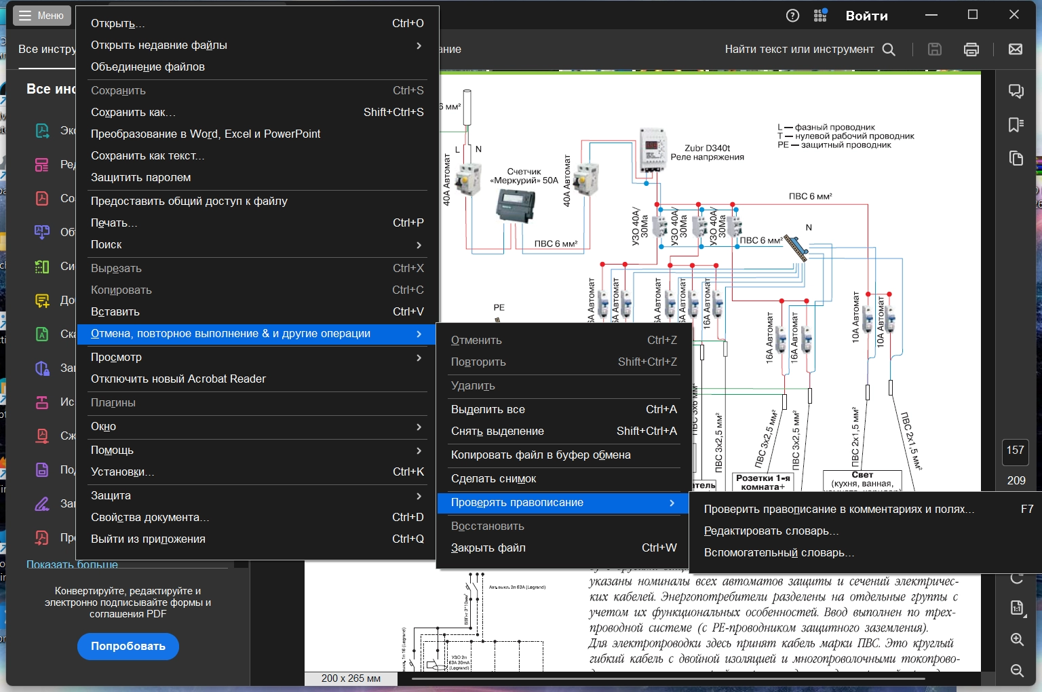Click the zoom out magnifier icon
Screen dimensions: 1042x692
(1016, 670)
